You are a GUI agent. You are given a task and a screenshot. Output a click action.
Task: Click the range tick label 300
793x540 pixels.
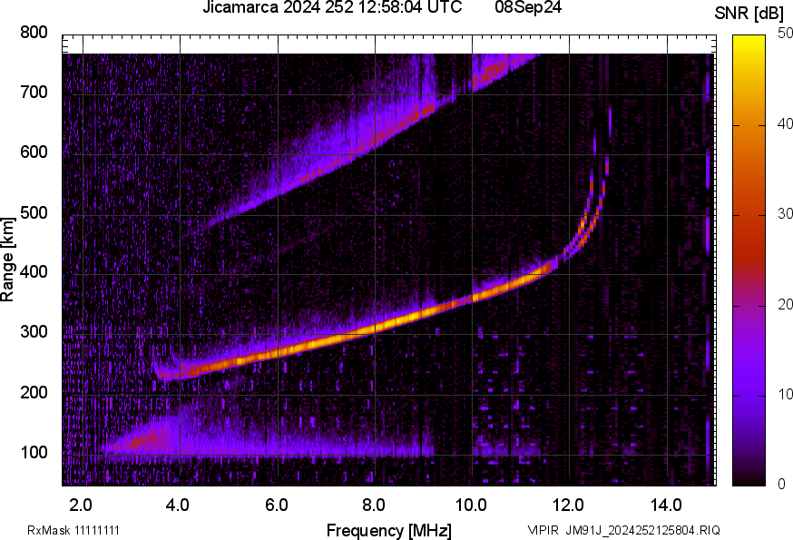click(34, 332)
